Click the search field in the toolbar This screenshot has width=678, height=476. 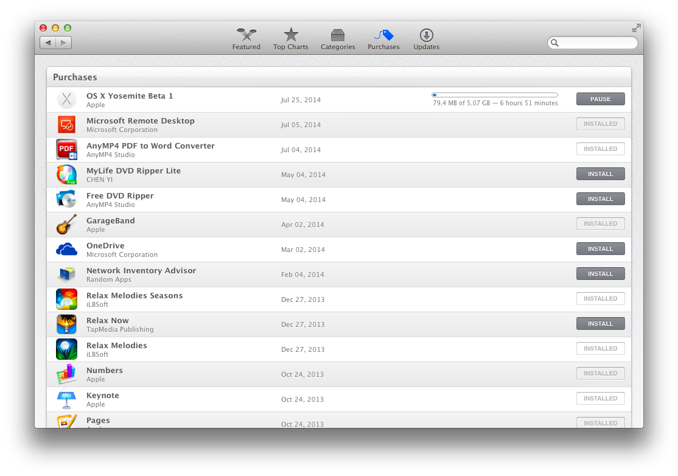(592, 43)
